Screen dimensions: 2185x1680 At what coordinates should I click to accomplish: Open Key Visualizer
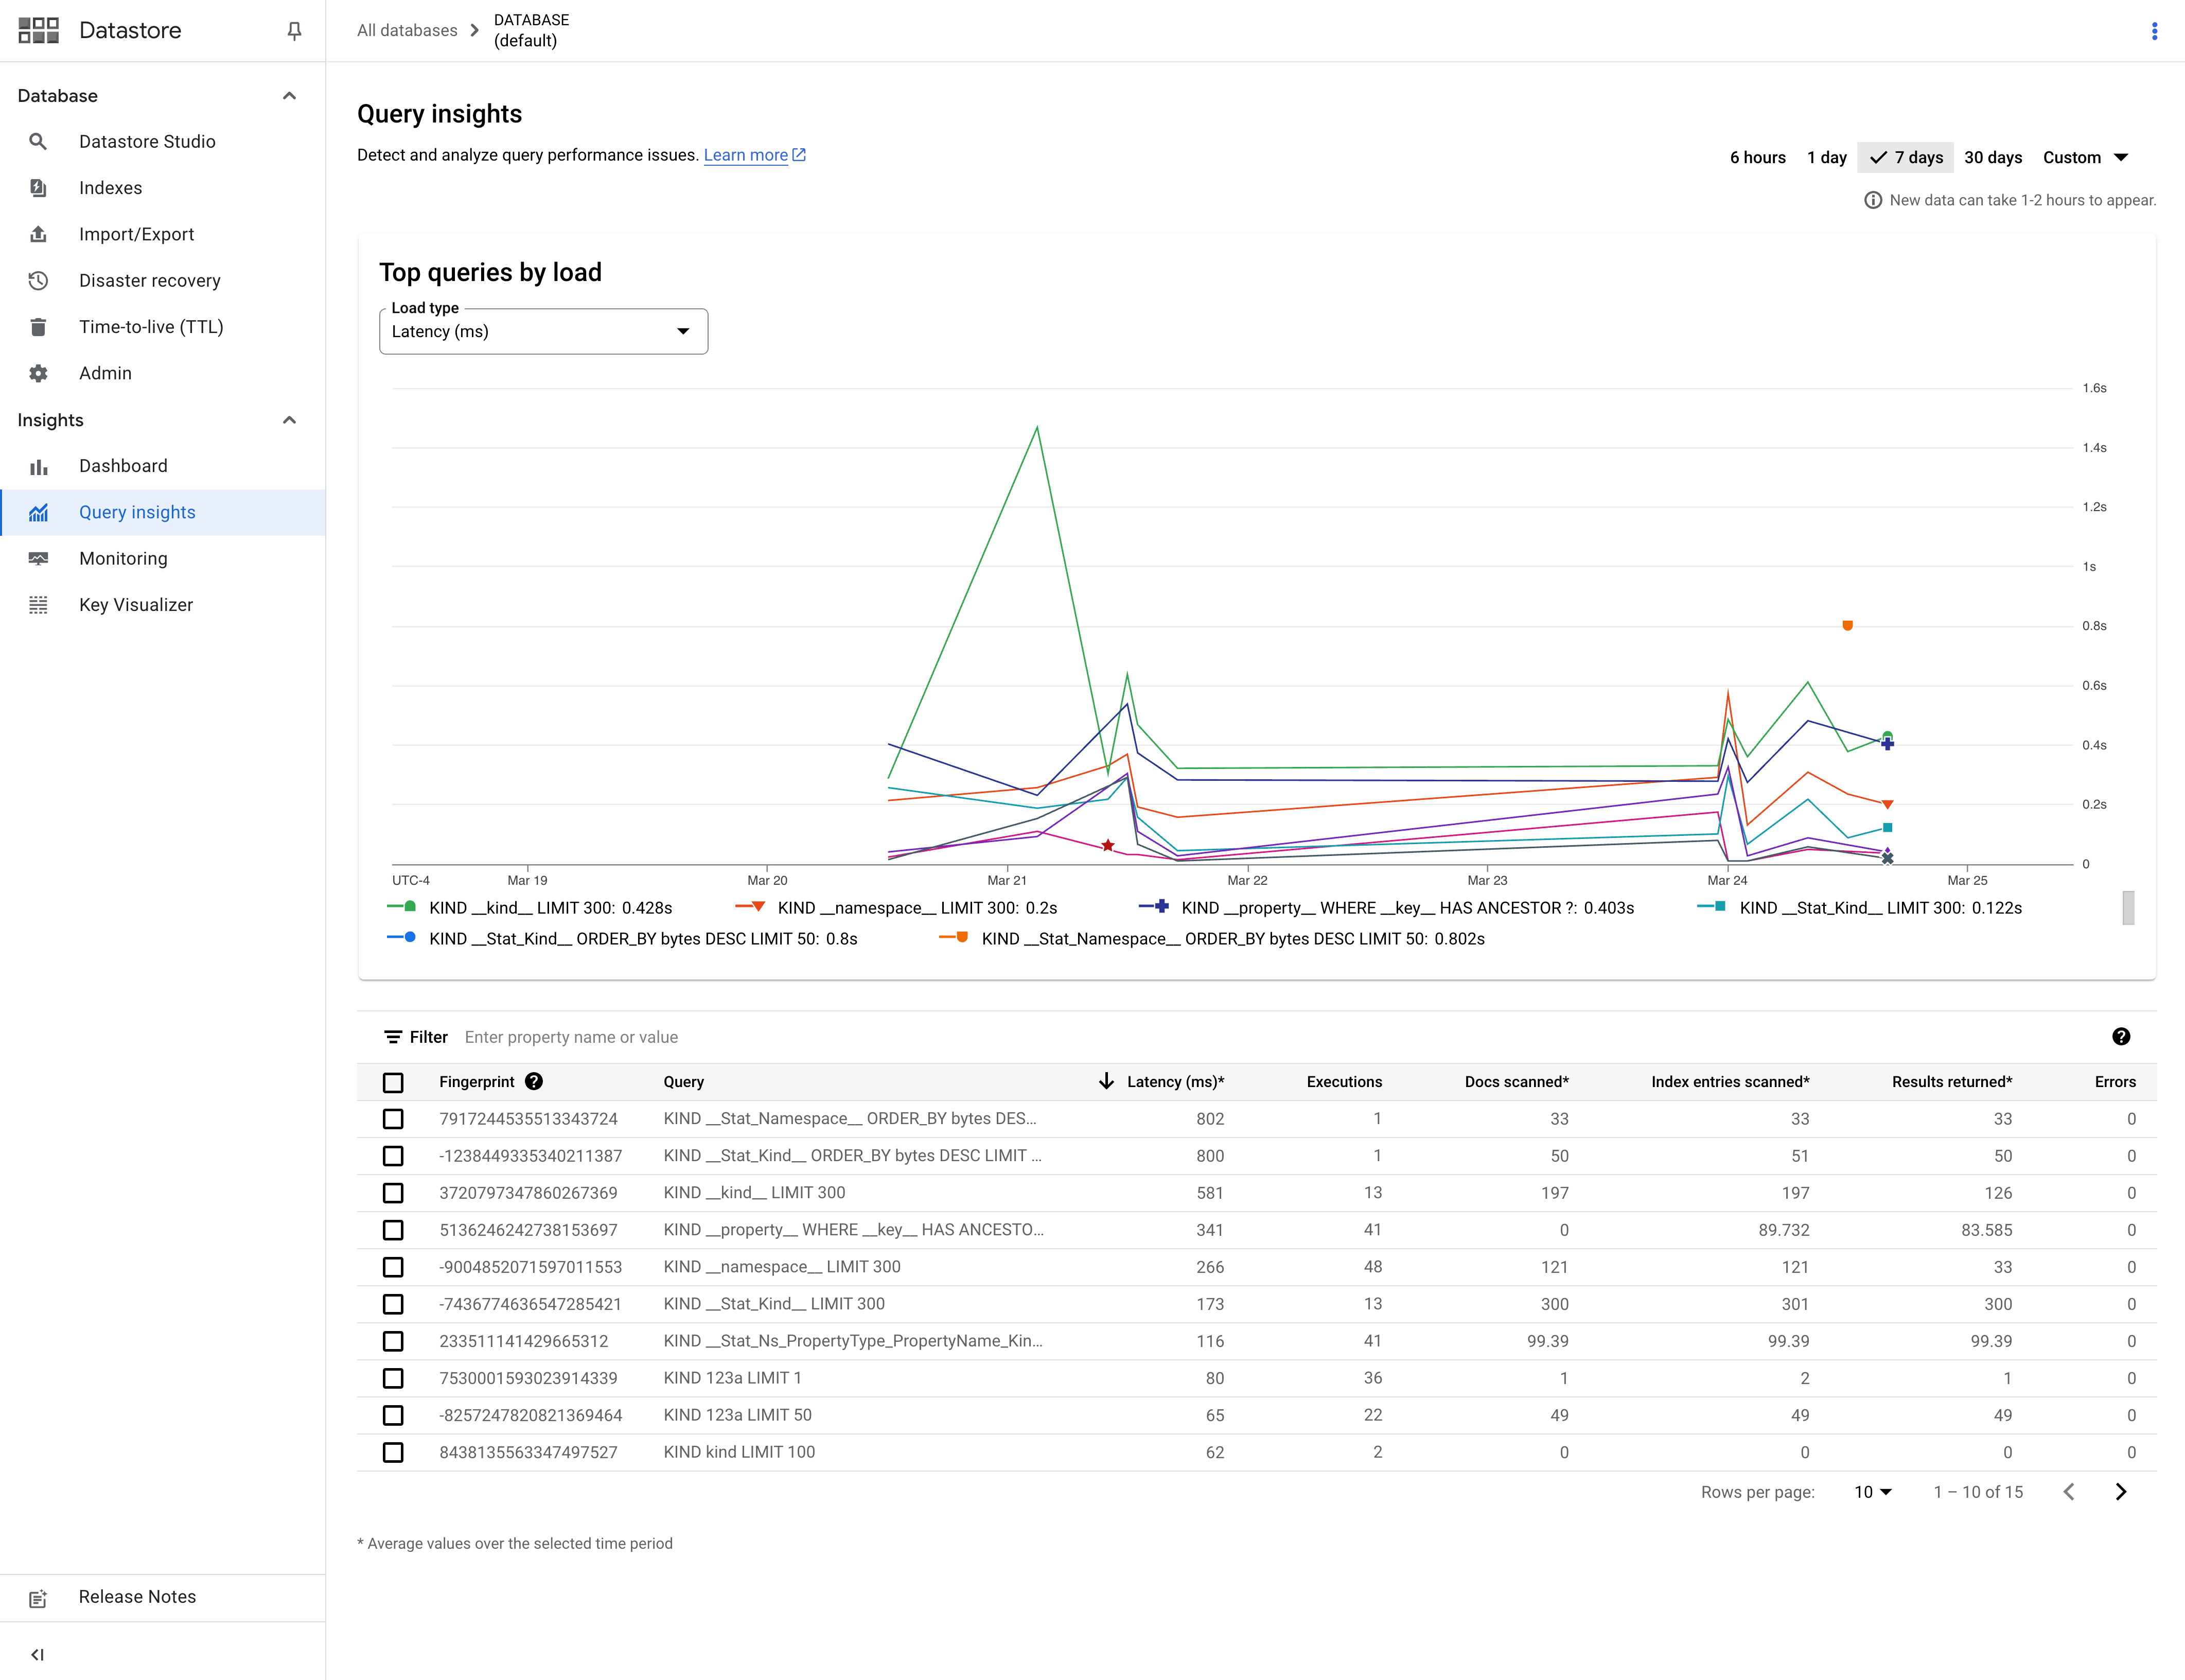[x=136, y=604]
